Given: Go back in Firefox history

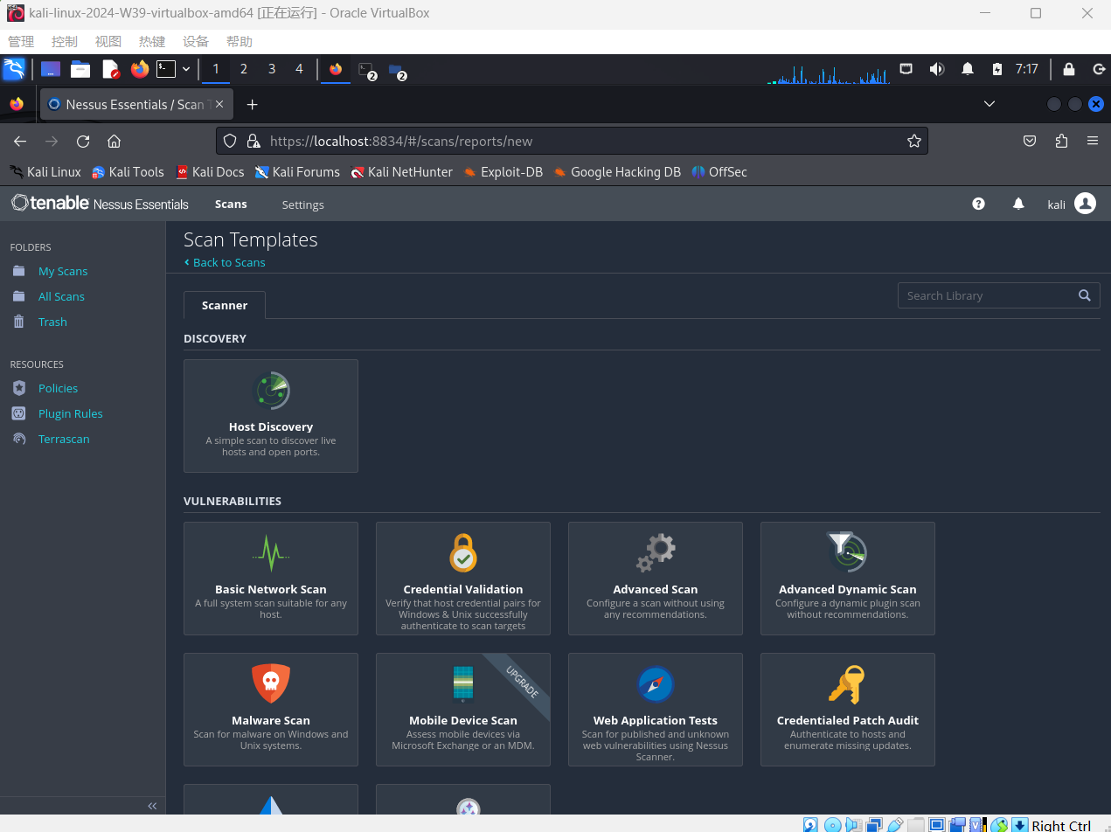Looking at the screenshot, I should point(20,141).
